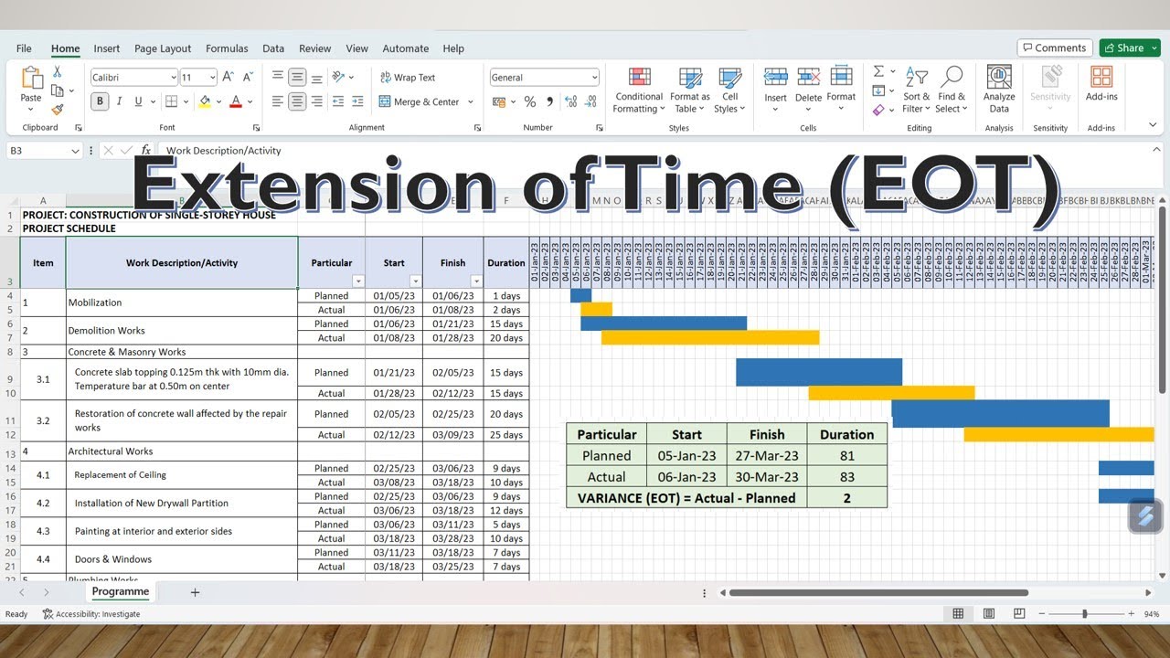The image size is (1170, 658).
Task: Open the font color red A swatch
Action: [x=236, y=101]
